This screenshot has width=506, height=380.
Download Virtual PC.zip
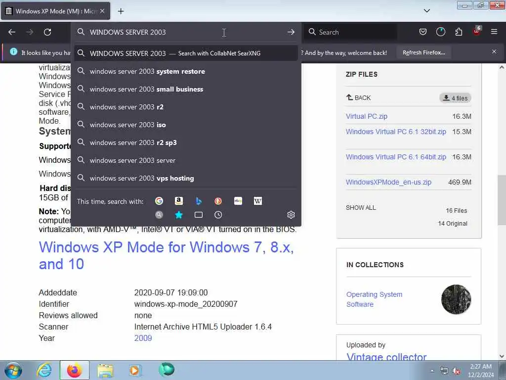pos(367,116)
